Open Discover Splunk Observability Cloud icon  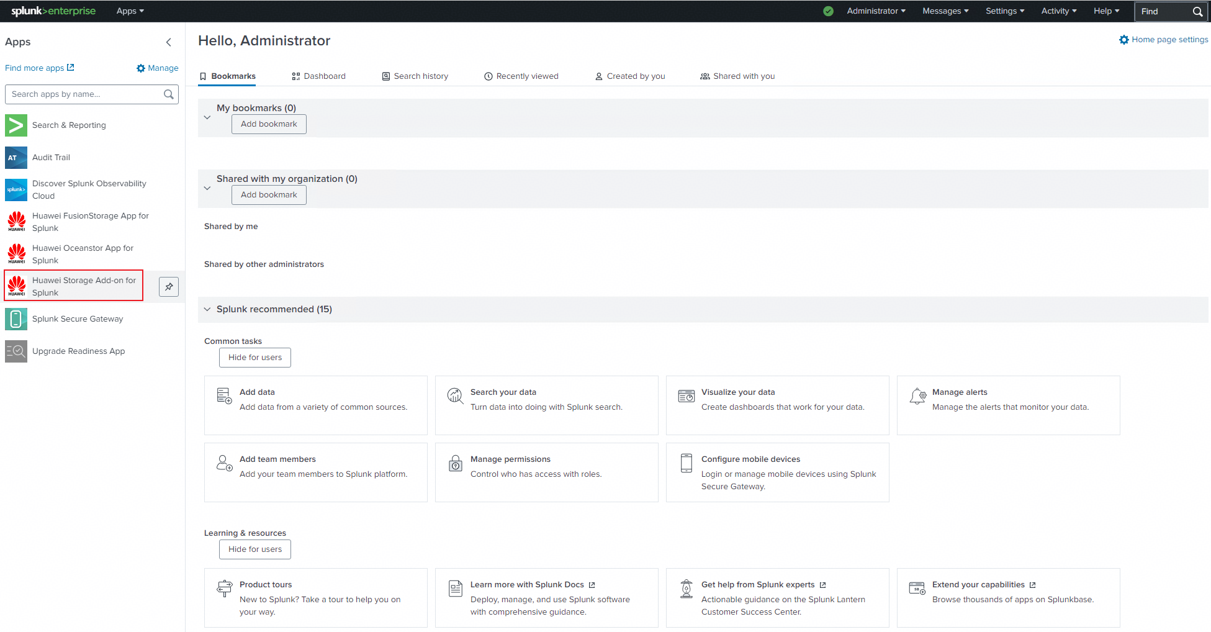[x=16, y=190]
